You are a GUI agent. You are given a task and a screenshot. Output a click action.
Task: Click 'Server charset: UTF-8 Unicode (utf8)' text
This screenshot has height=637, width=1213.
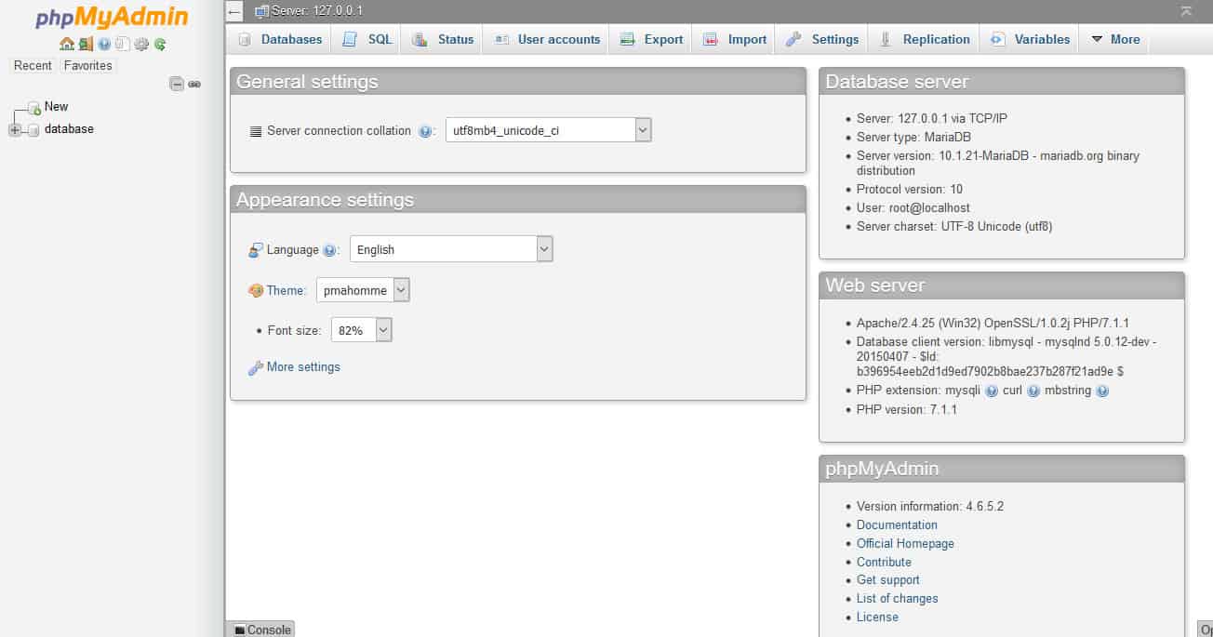[954, 227]
